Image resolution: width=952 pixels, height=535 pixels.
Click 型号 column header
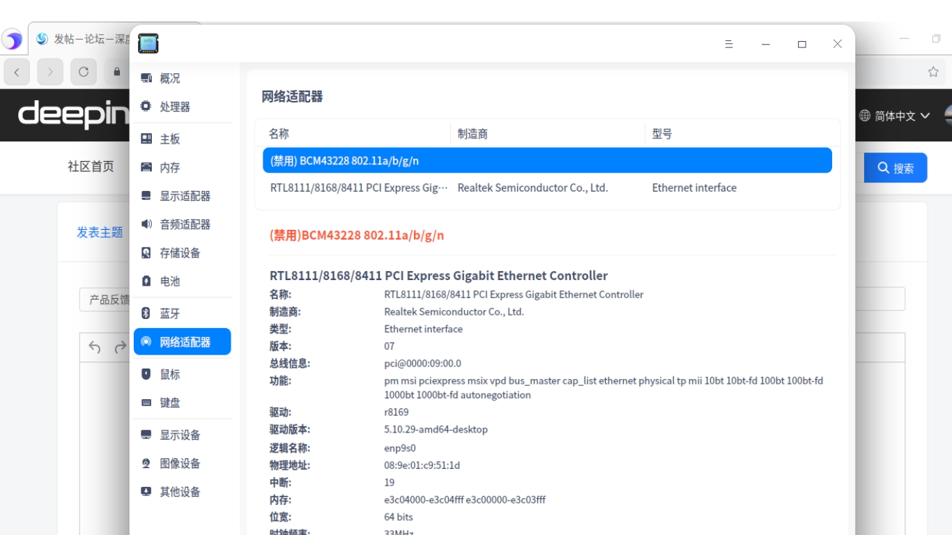tap(662, 134)
